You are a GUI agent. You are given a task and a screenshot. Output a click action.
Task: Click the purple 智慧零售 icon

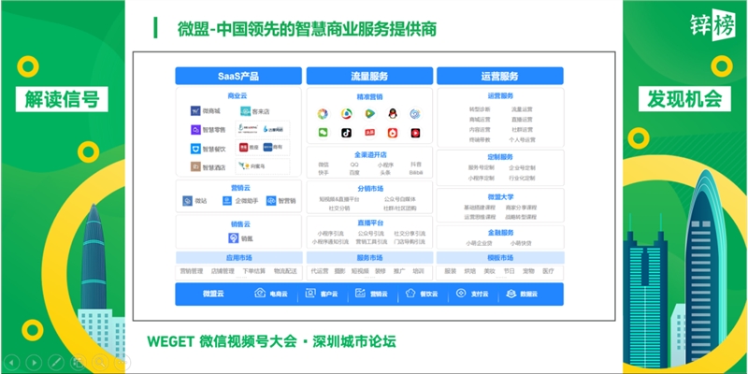[195, 130]
